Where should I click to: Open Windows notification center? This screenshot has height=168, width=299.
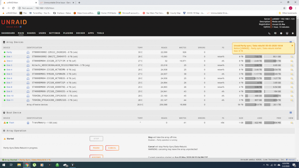pos(294,165)
